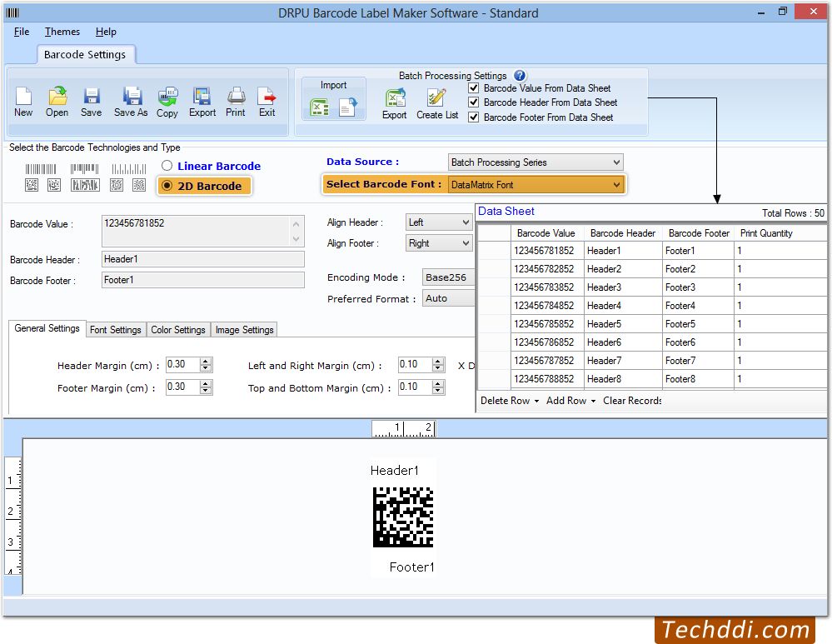
Task: Click the app barcode icon in title bar
Action: tap(12, 12)
